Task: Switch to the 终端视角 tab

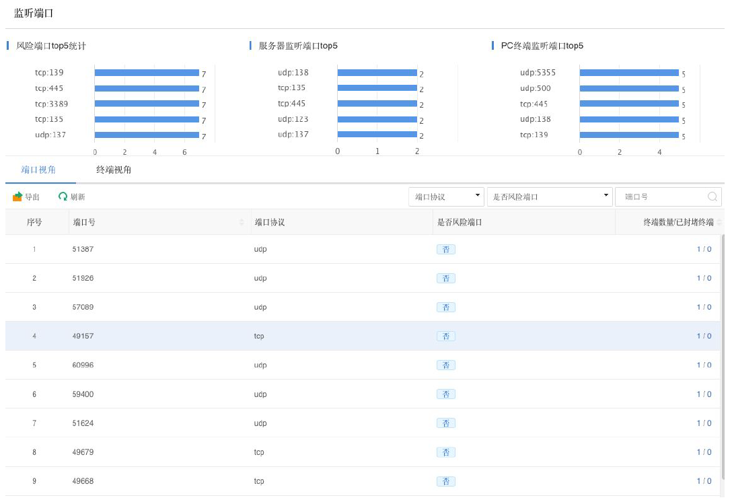Action: pos(114,170)
